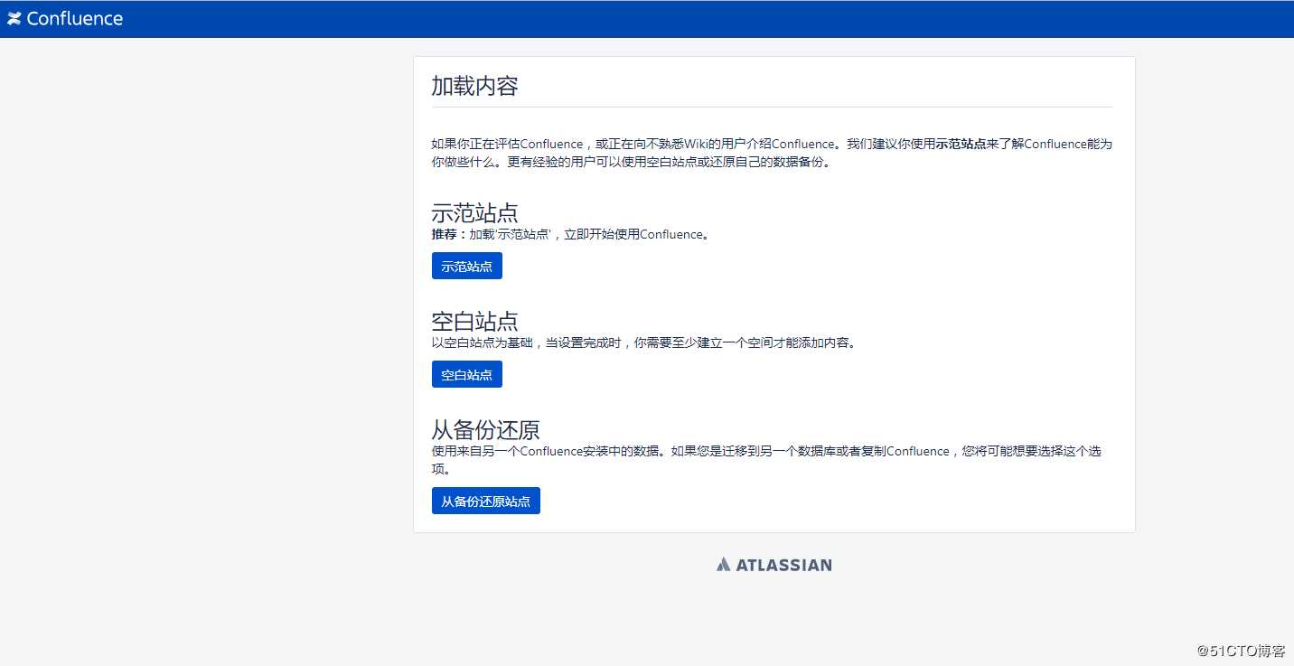Click the Confluence logo in header
Image resolution: width=1294 pixels, height=666 pixels.
(x=65, y=19)
